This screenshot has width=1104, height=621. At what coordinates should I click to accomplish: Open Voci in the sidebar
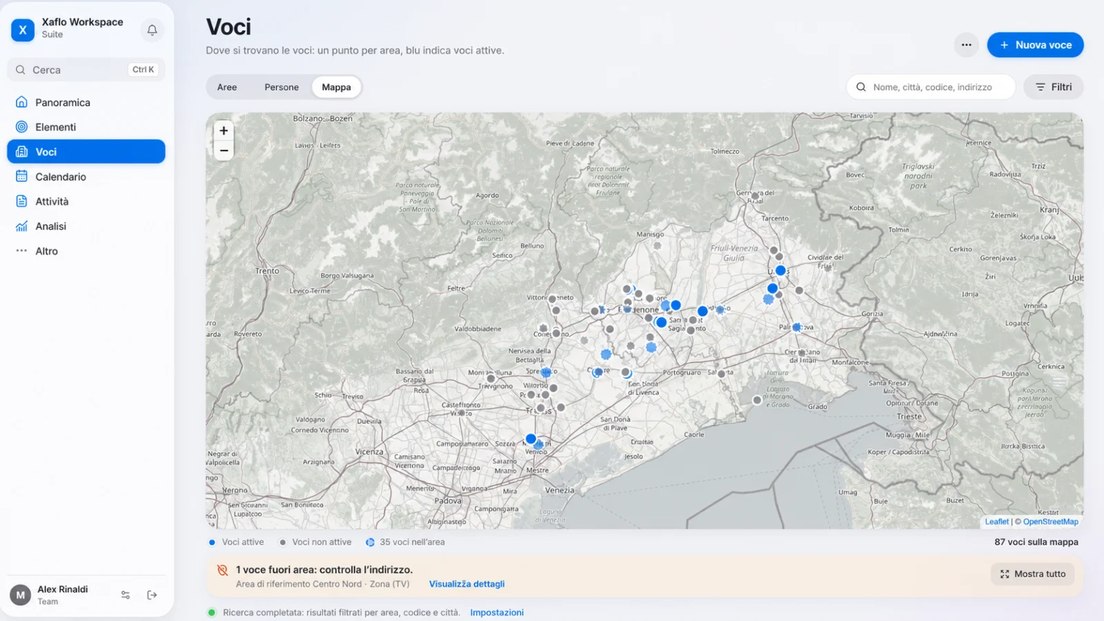[86, 152]
